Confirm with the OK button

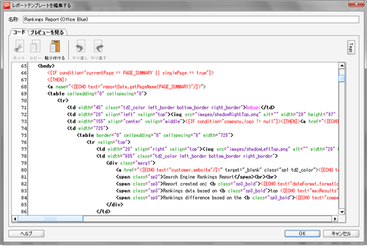[x=302, y=233]
